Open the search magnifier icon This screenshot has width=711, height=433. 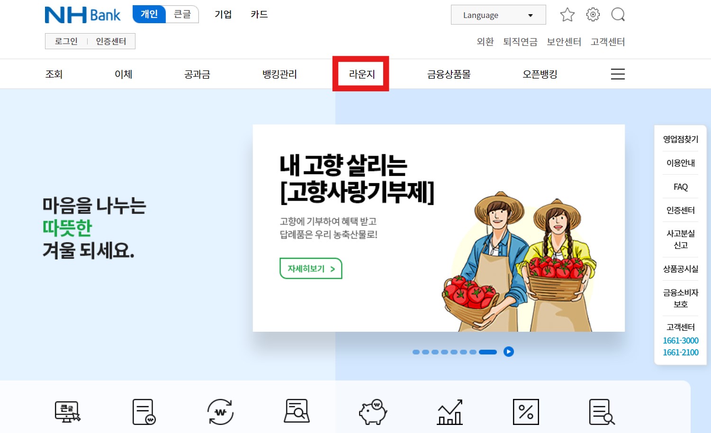click(618, 15)
